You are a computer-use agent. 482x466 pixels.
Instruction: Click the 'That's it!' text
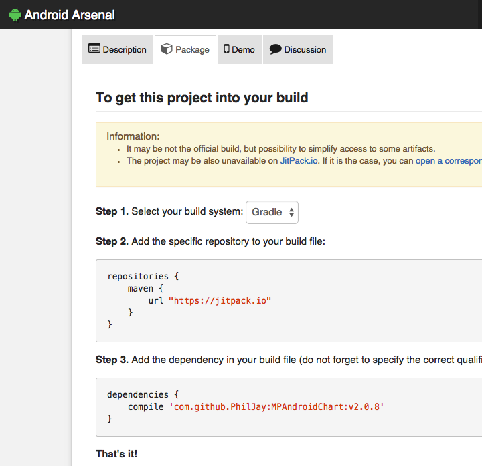click(x=116, y=454)
